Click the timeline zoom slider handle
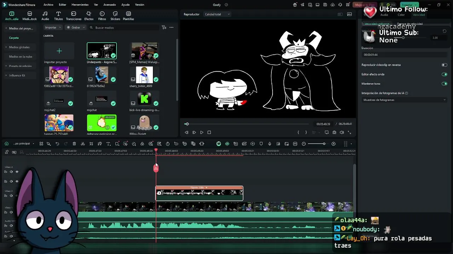This screenshot has width=453, height=254. (x=324, y=144)
